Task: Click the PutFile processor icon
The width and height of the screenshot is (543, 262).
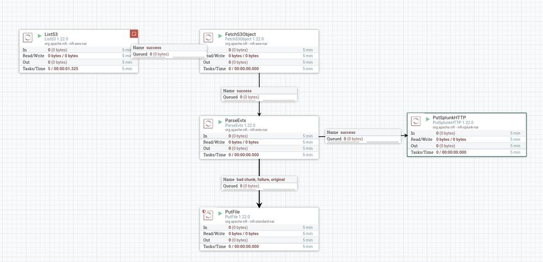Action: (208, 215)
